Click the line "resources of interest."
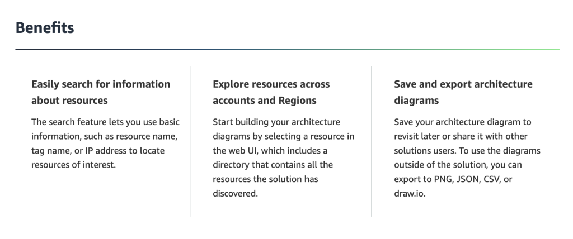The width and height of the screenshot is (573, 239). click(x=73, y=165)
